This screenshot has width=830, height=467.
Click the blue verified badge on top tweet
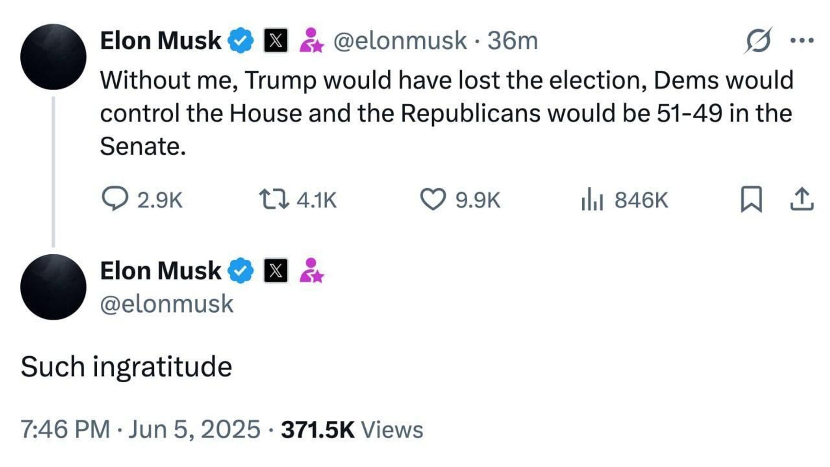pyautogui.click(x=241, y=41)
